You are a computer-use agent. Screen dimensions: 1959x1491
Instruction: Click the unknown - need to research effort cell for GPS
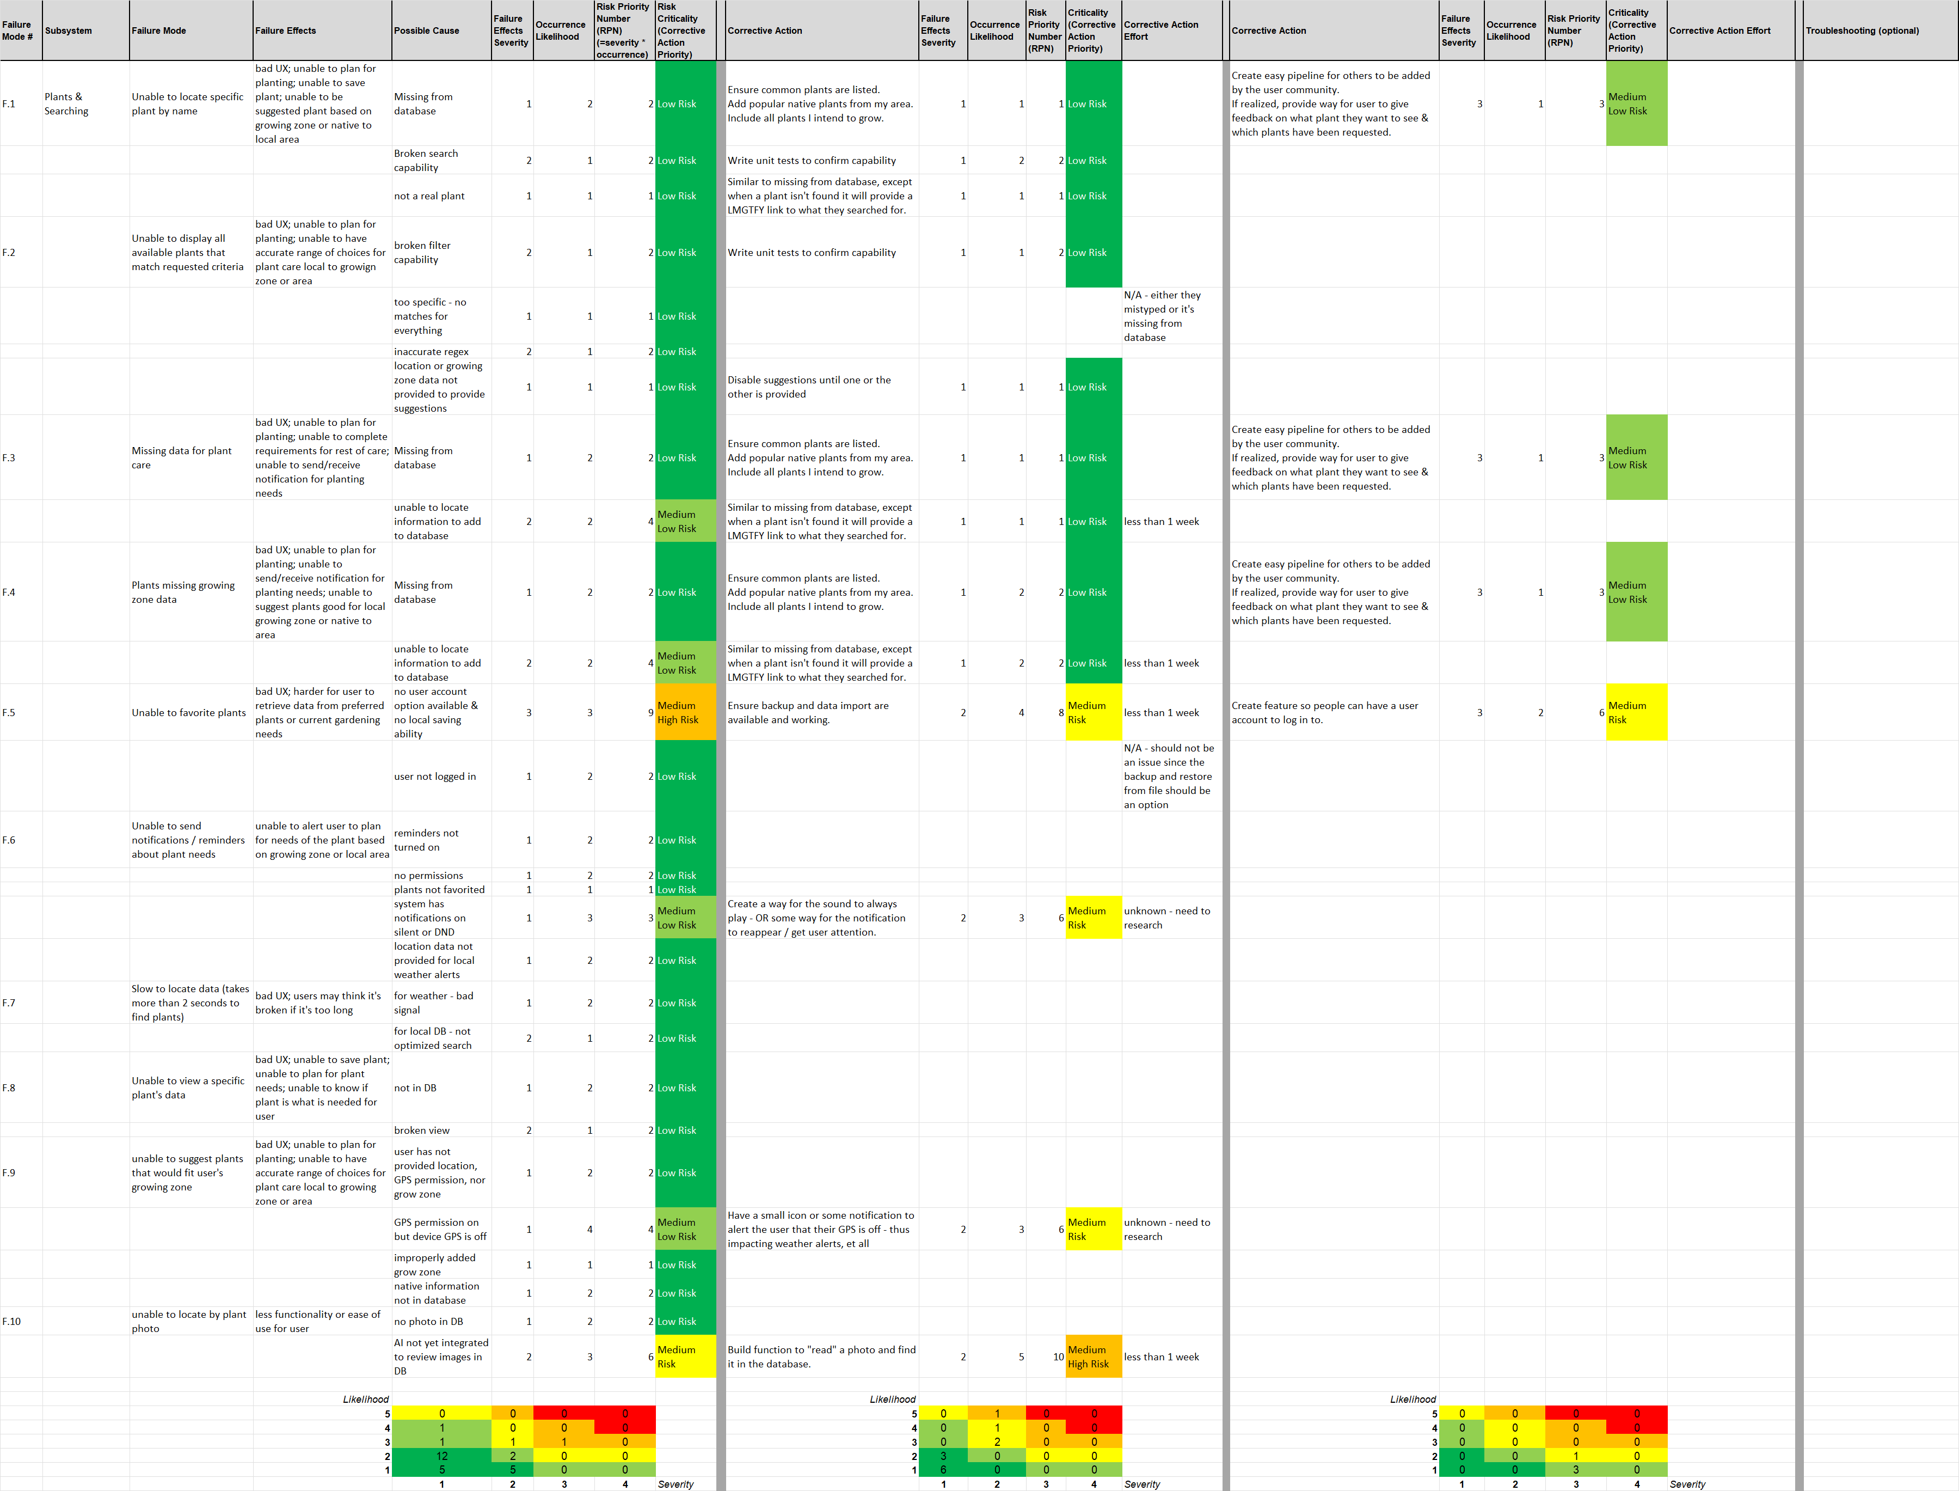click(x=1170, y=1229)
